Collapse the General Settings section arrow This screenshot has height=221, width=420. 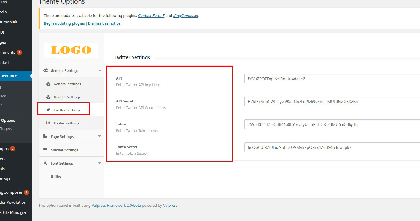tap(100, 71)
